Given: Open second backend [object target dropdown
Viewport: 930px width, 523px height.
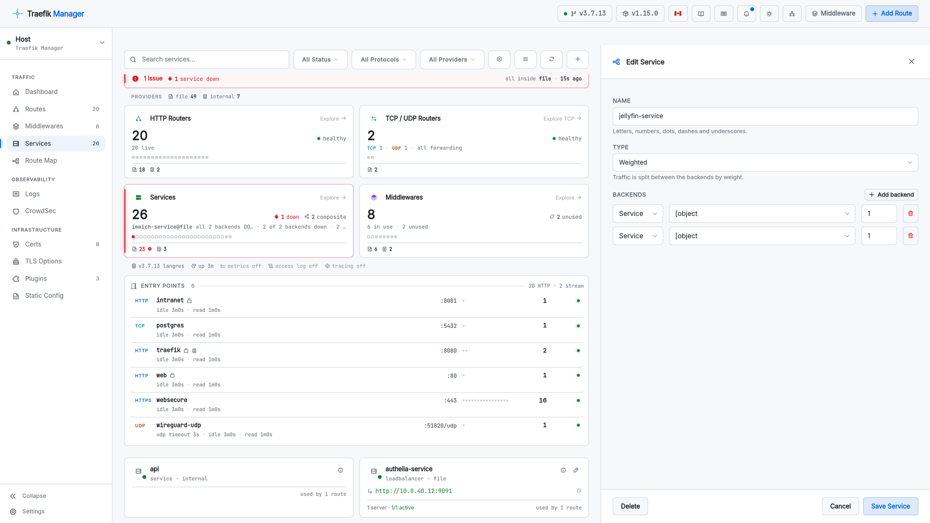Looking at the screenshot, I should coord(762,236).
